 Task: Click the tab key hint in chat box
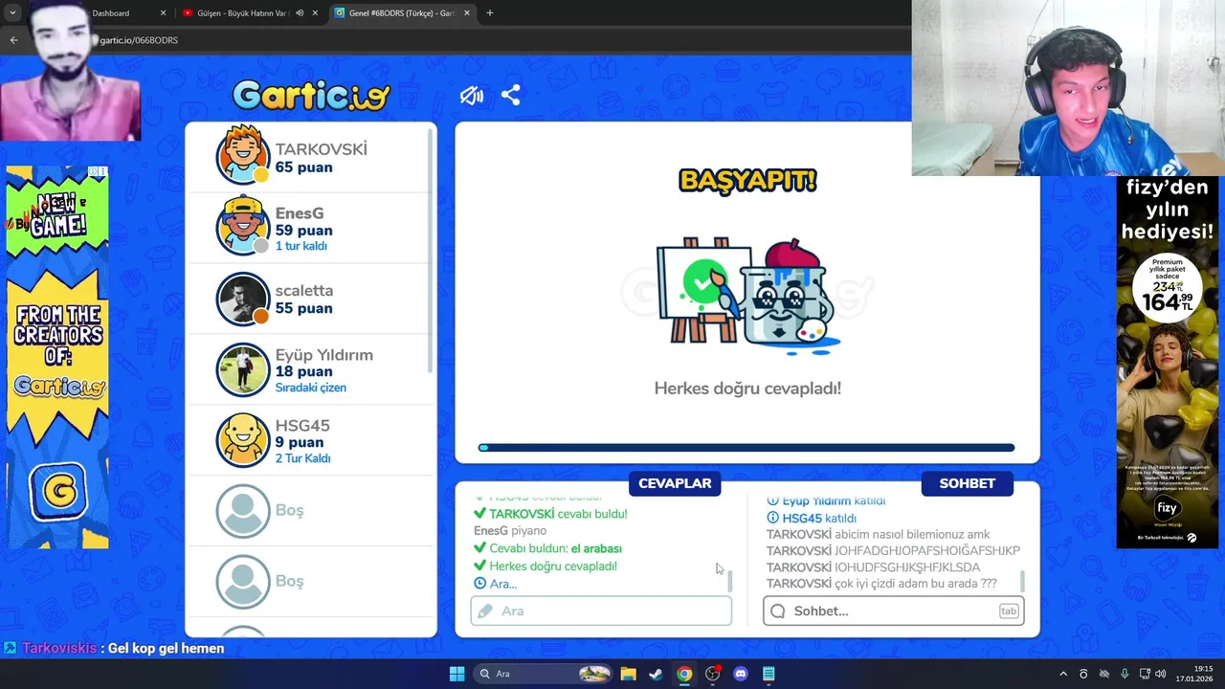point(1009,611)
